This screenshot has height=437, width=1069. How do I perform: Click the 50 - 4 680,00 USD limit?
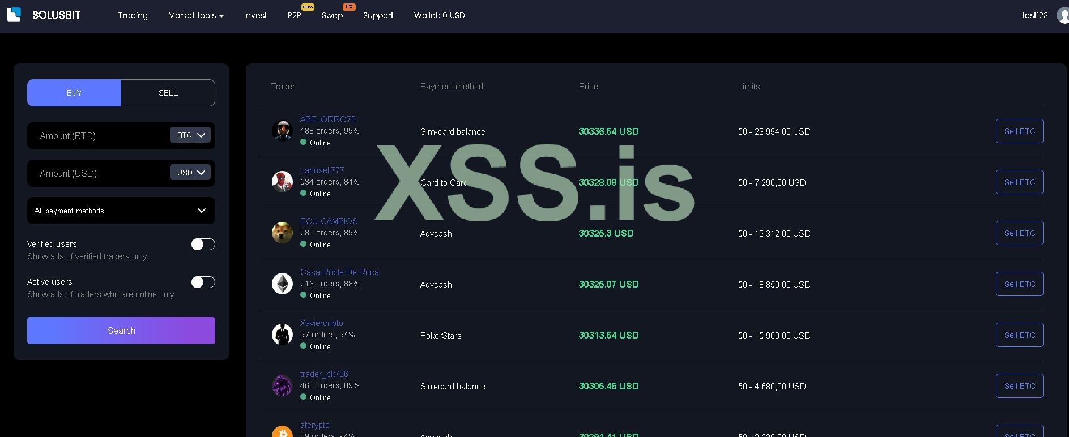[x=772, y=387]
